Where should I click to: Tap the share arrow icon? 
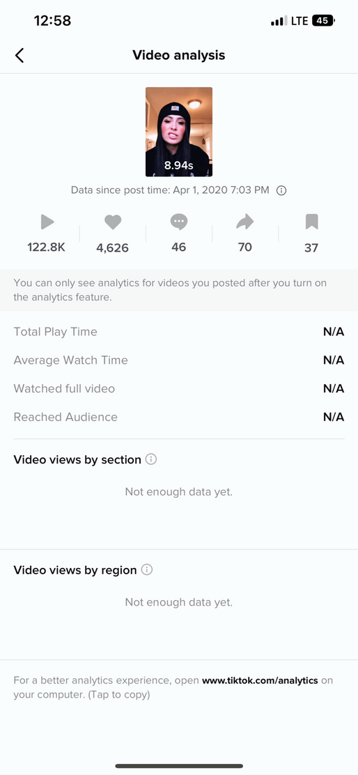[x=245, y=222]
